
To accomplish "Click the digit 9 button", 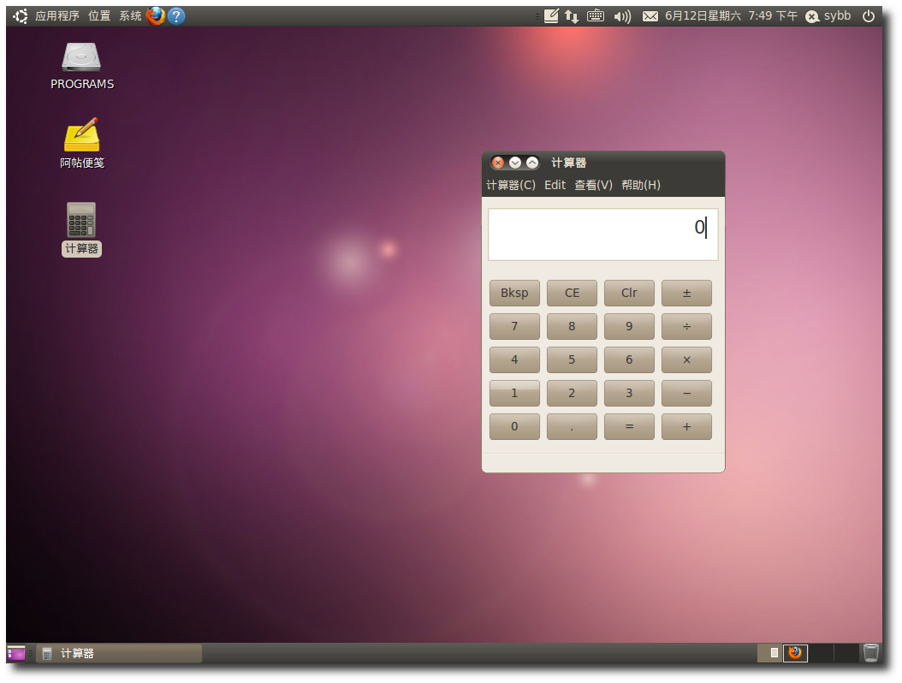I will [x=629, y=326].
